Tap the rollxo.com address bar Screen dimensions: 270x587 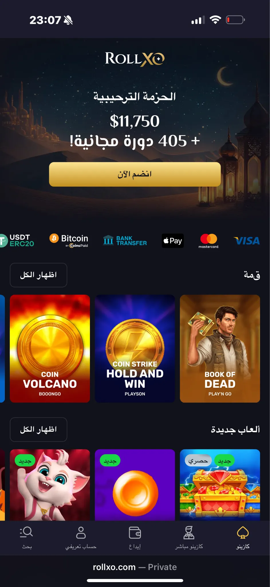tap(135, 567)
